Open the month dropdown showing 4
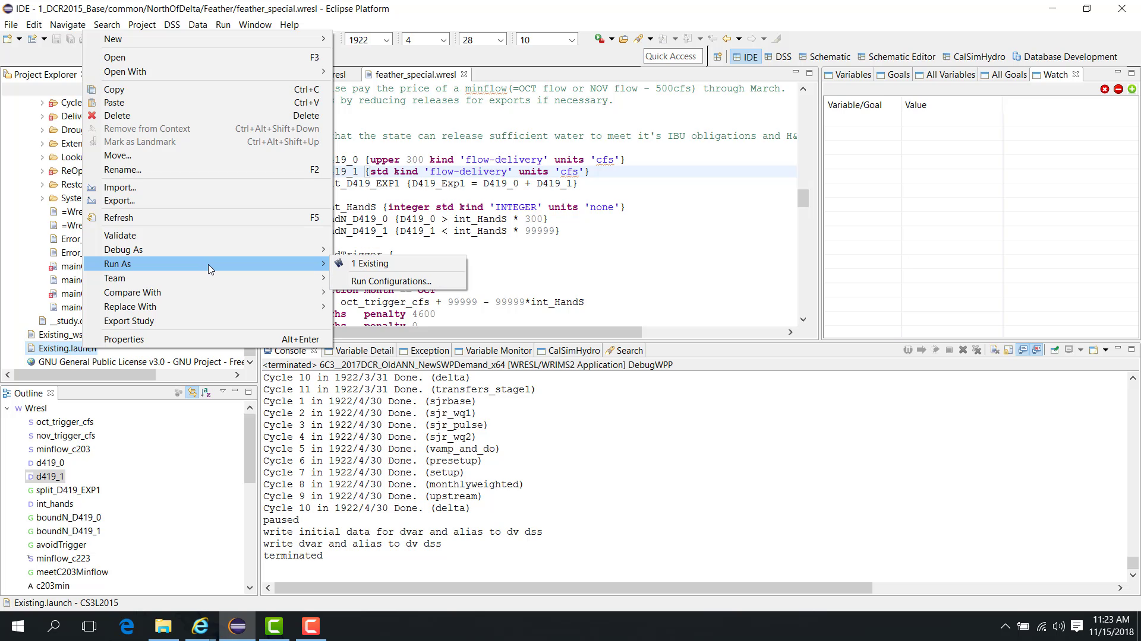The width and height of the screenshot is (1141, 641). click(443, 40)
